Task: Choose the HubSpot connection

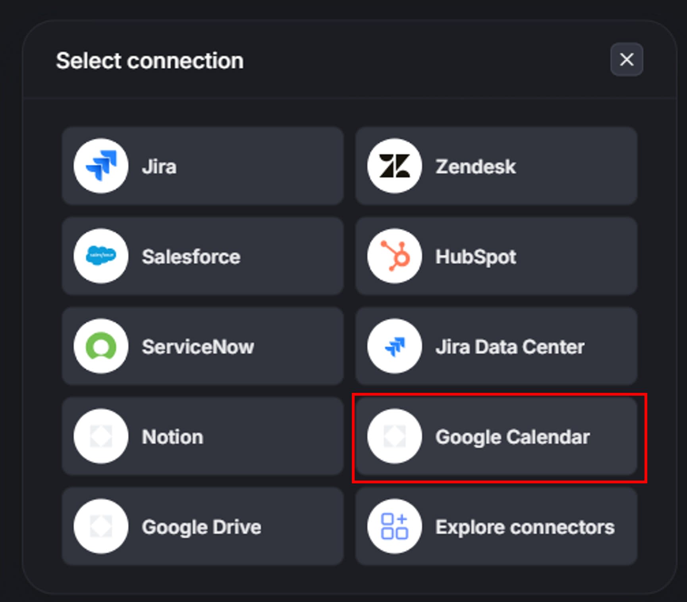Action: (496, 256)
